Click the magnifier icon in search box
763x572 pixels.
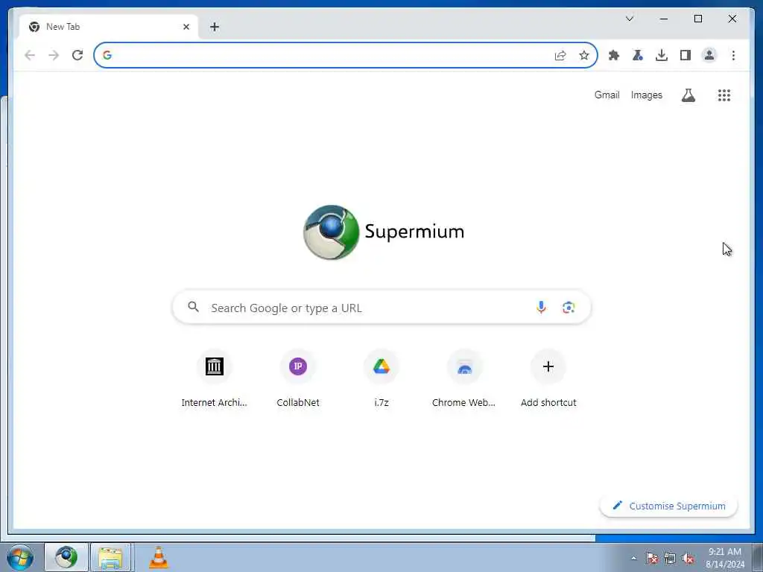click(193, 307)
